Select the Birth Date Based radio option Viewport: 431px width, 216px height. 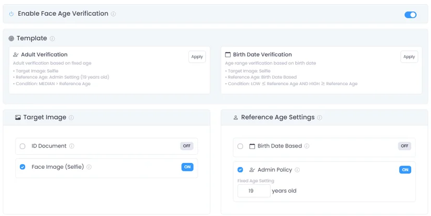pos(240,146)
